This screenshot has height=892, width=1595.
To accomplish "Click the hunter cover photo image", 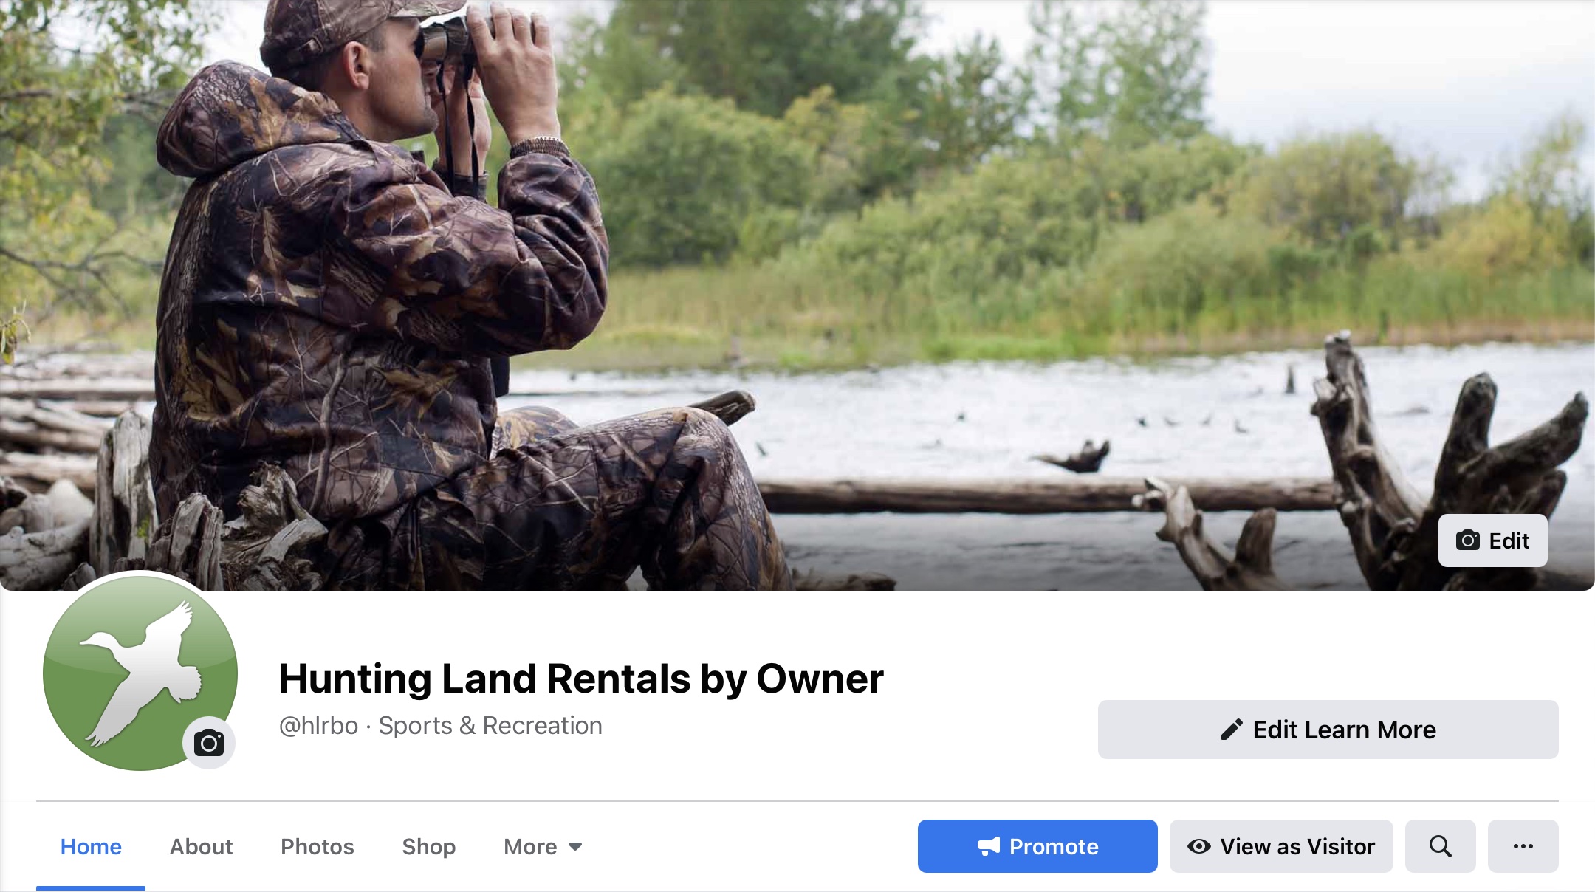I will point(797,295).
